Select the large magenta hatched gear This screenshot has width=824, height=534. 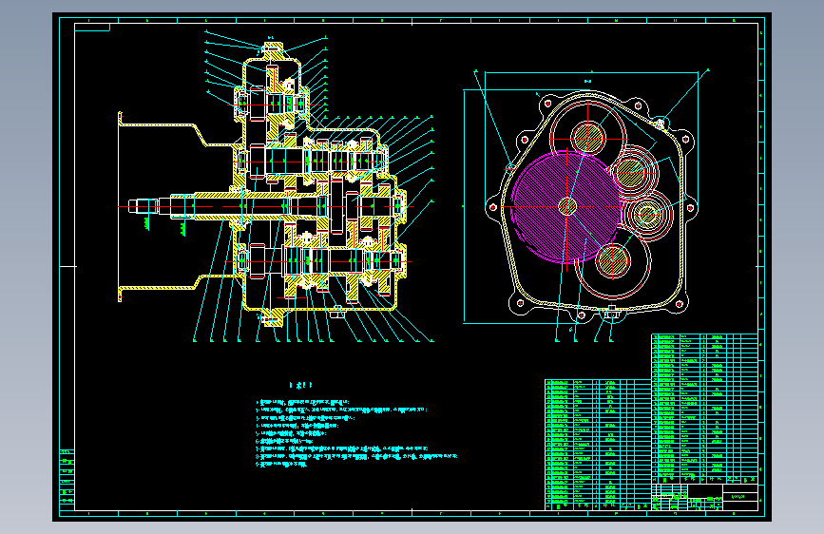(566, 206)
